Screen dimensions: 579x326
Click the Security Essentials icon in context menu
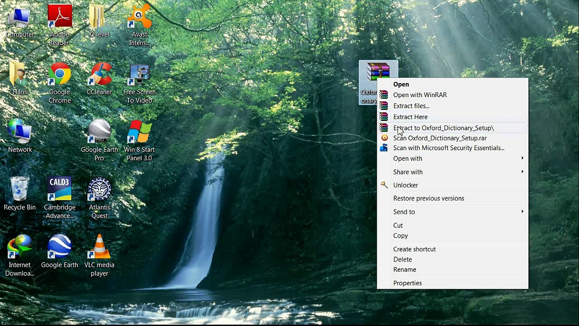[x=384, y=148]
